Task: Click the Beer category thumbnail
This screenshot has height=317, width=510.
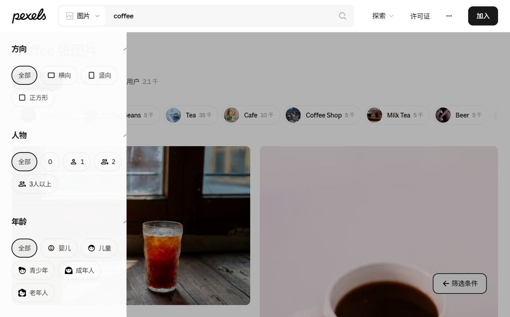Action: click(x=443, y=115)
